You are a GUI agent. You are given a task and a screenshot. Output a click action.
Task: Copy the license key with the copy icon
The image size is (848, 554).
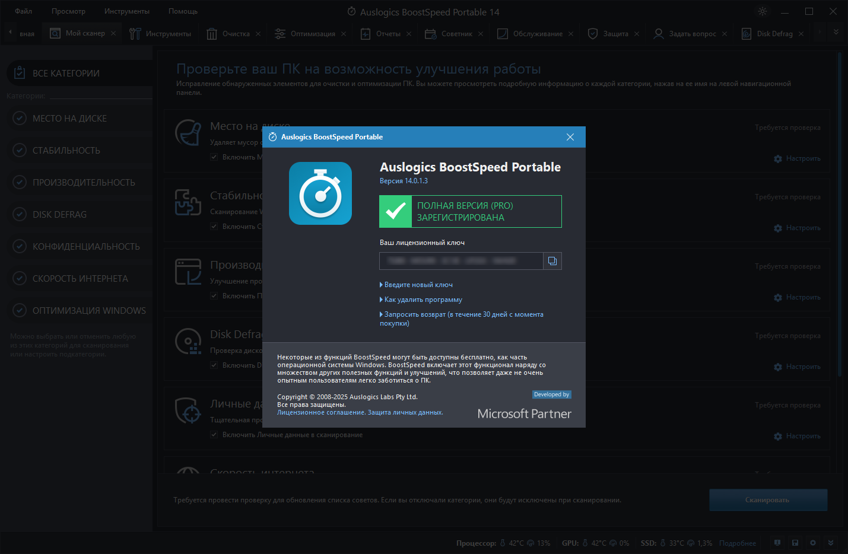pyautogui.click(x=552, y=261)
